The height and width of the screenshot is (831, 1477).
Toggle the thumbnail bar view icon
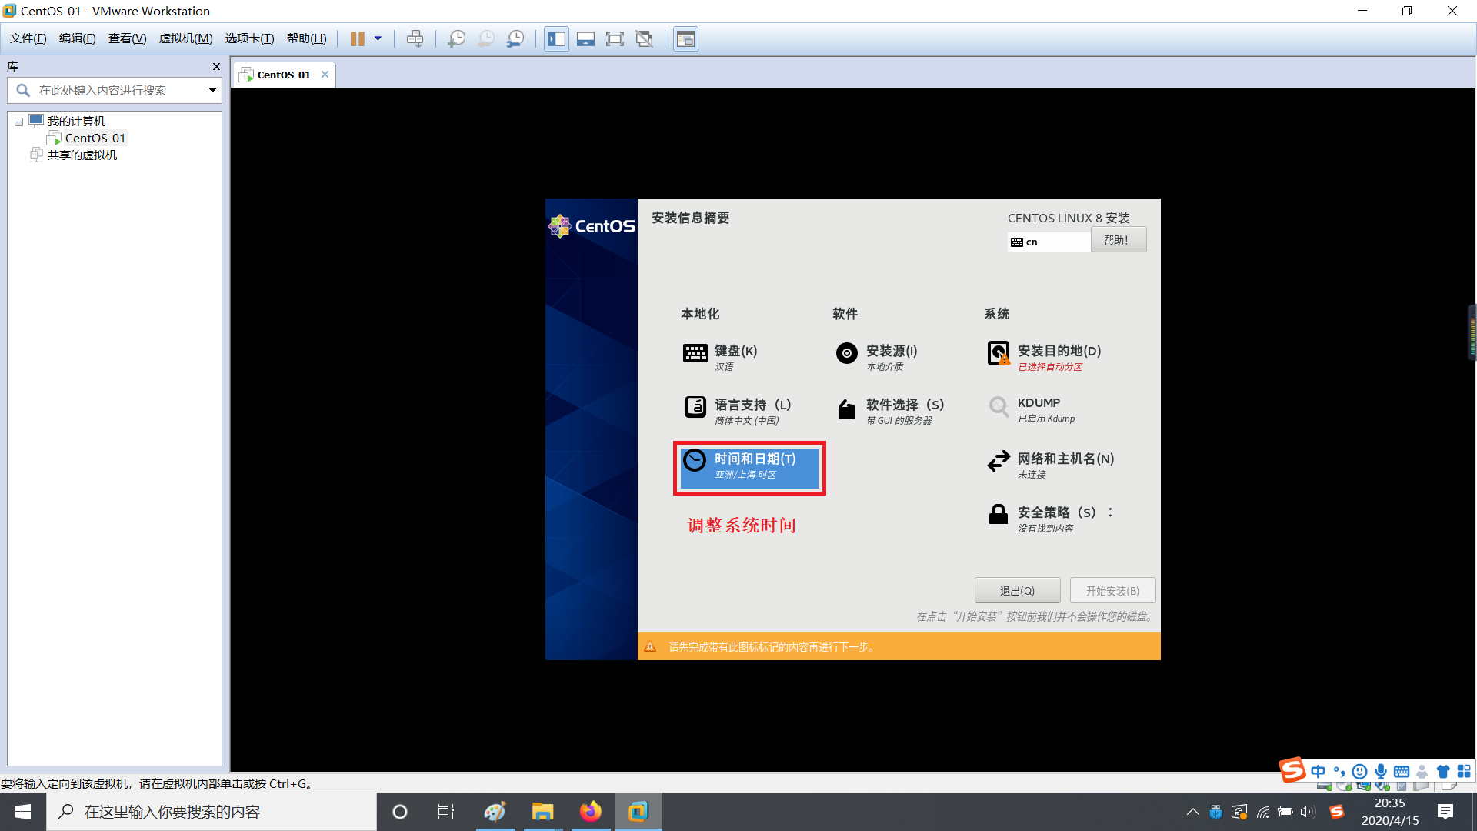(x=585, y=38)
